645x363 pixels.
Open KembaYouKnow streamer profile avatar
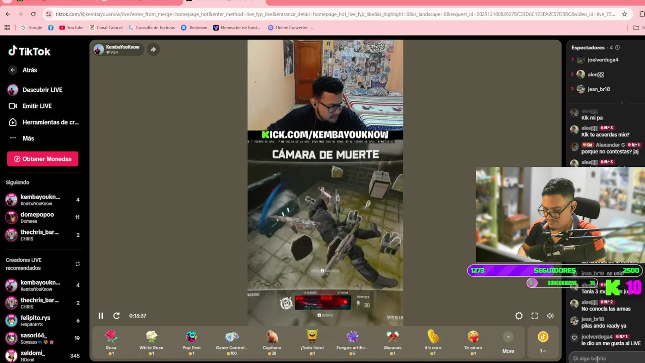(x=99, y=49)
